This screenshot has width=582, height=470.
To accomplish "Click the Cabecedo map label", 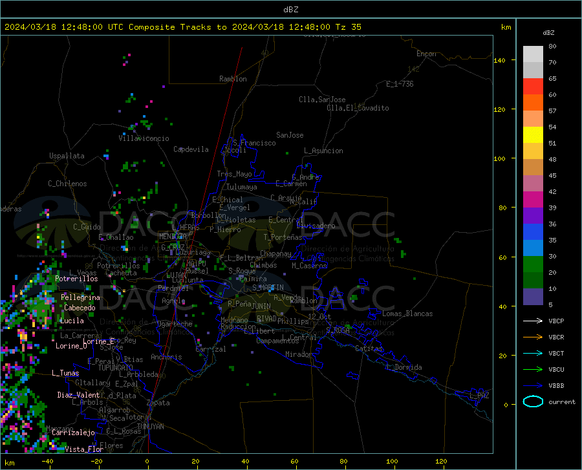I will (80, 308).
